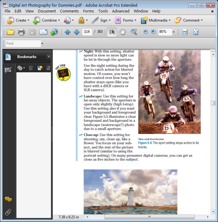The height and width of the screenshot is (222, 218).
Task: Open a file with the folder icon
Action: click(x=10, y=32)
